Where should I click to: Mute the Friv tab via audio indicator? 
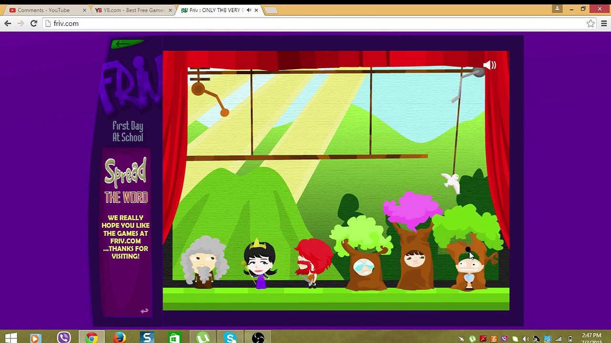[249, 10]
